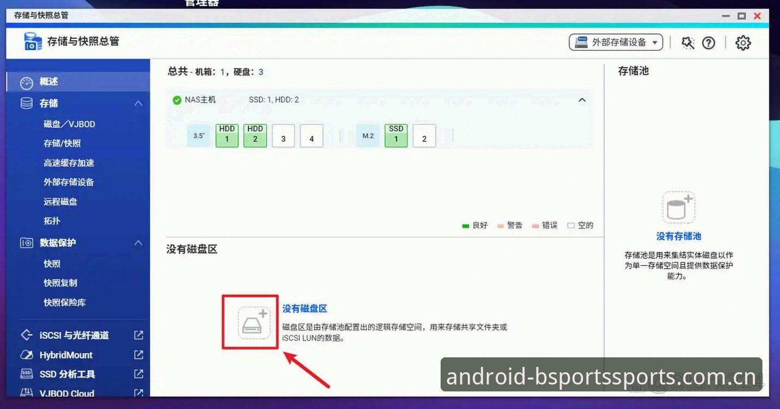Open HybridMount from the sidebar
This screenshot has width=780, height=409.
click(x=66, y=355)
